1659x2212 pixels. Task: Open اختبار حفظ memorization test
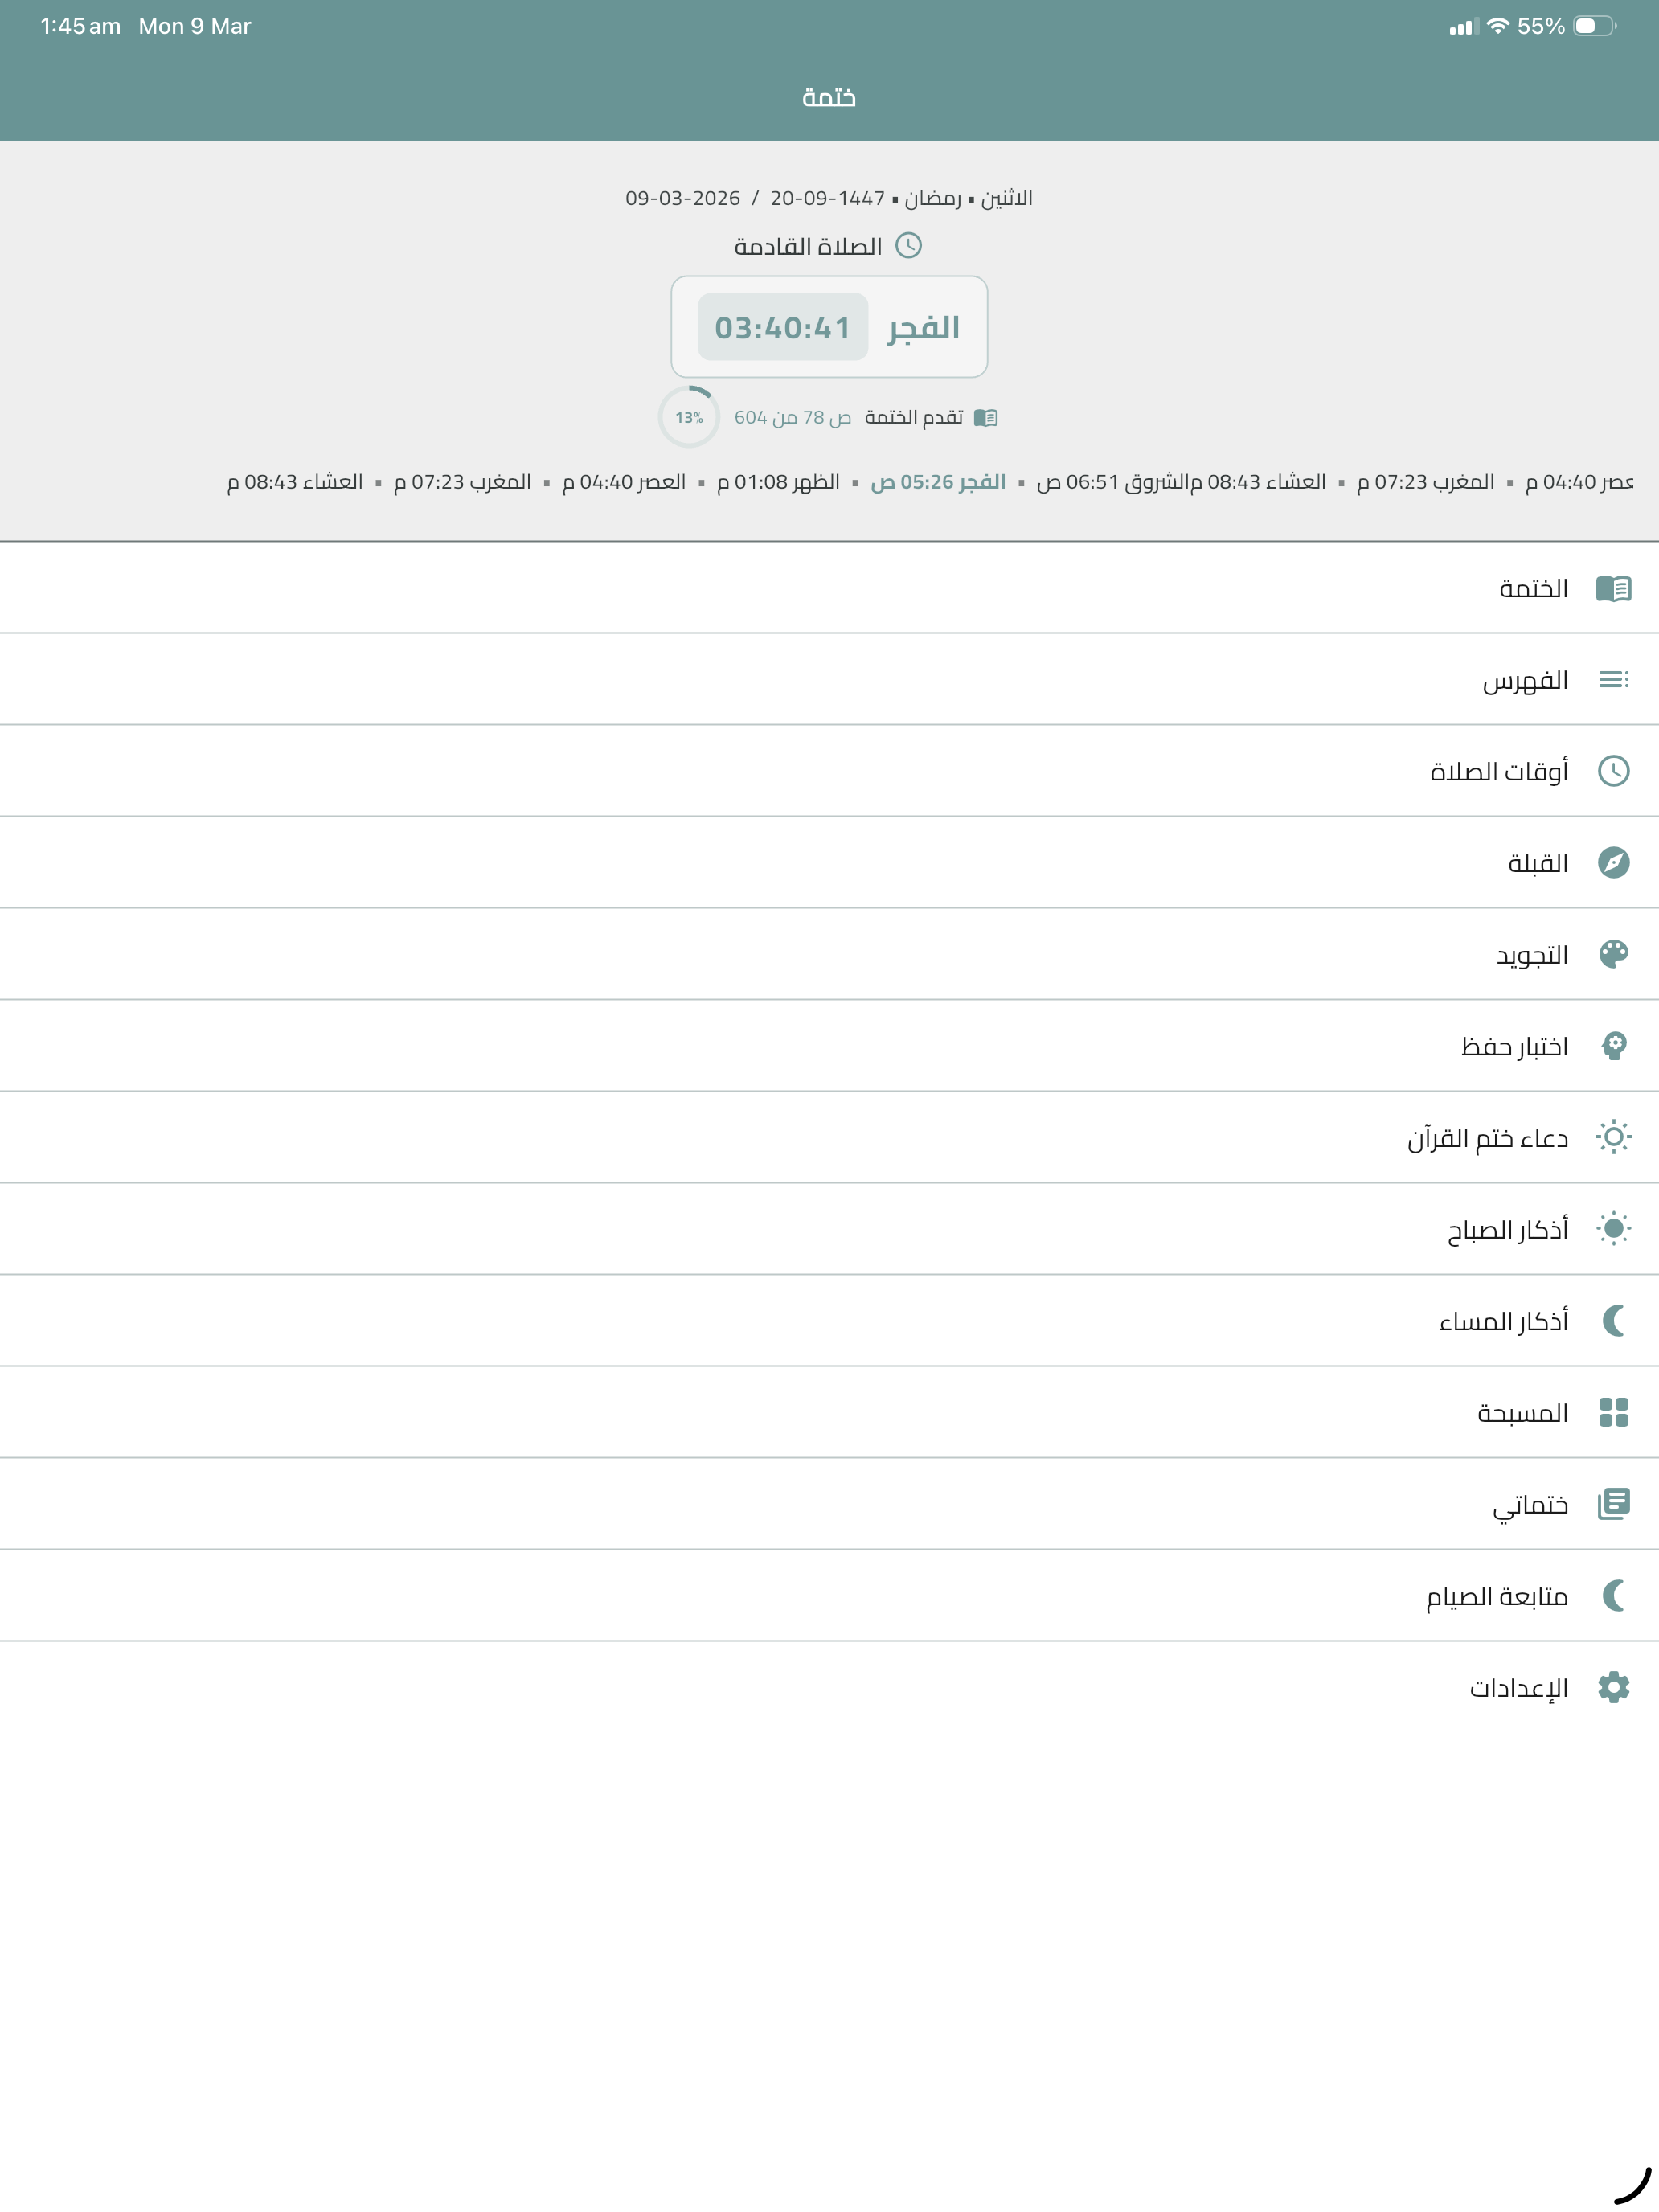pos(829,1046)
